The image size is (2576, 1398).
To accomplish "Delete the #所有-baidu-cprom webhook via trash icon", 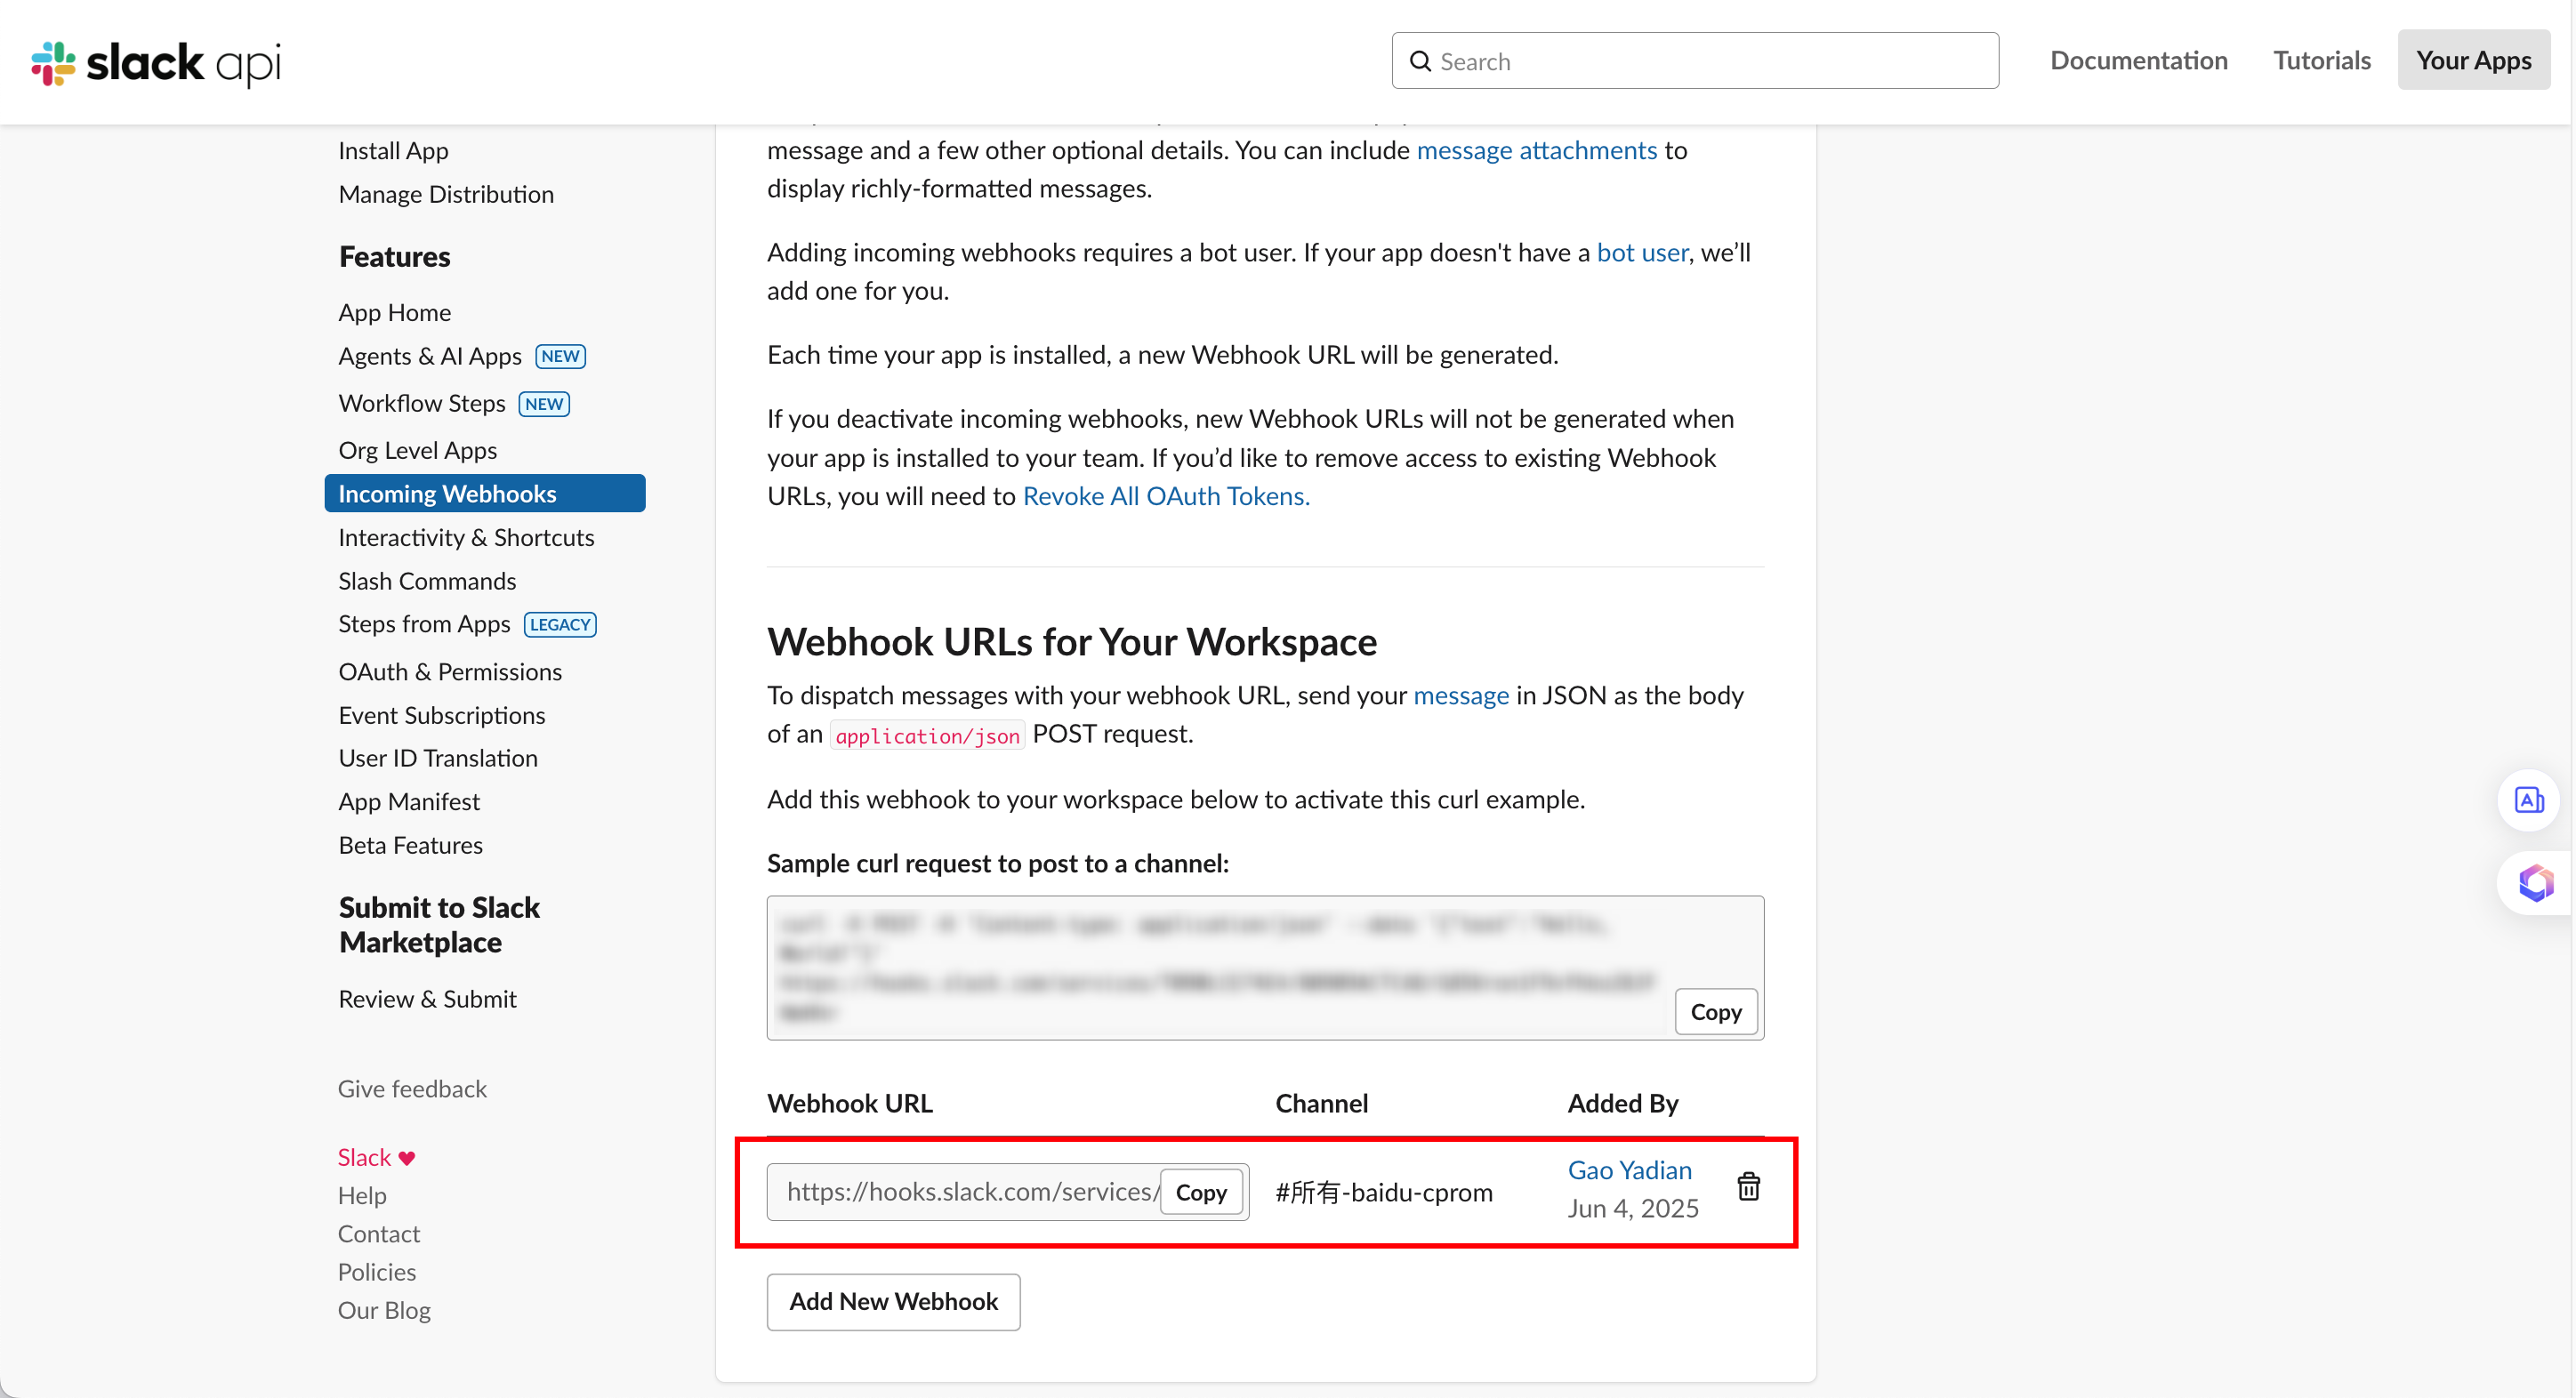I will 1748,1186.
